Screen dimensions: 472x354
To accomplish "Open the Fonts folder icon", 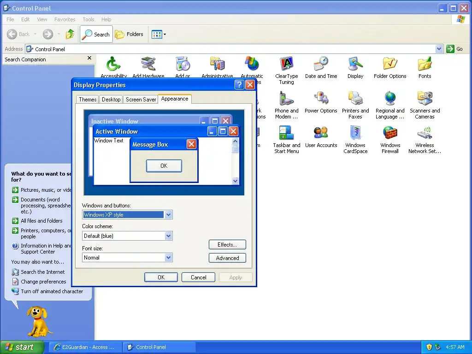I will pyautogui.click(x=425, y=67).
